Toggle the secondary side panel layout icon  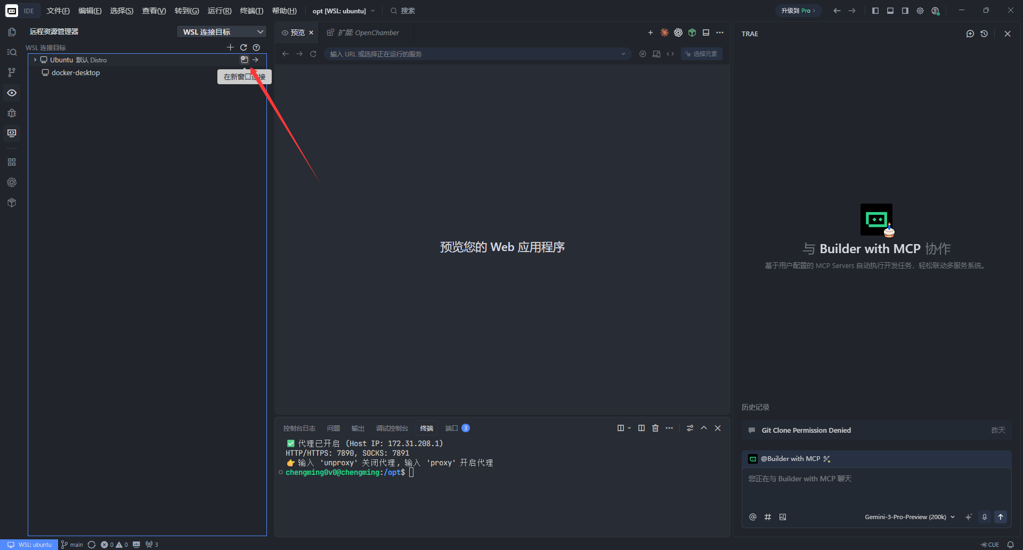click(905, 11)
